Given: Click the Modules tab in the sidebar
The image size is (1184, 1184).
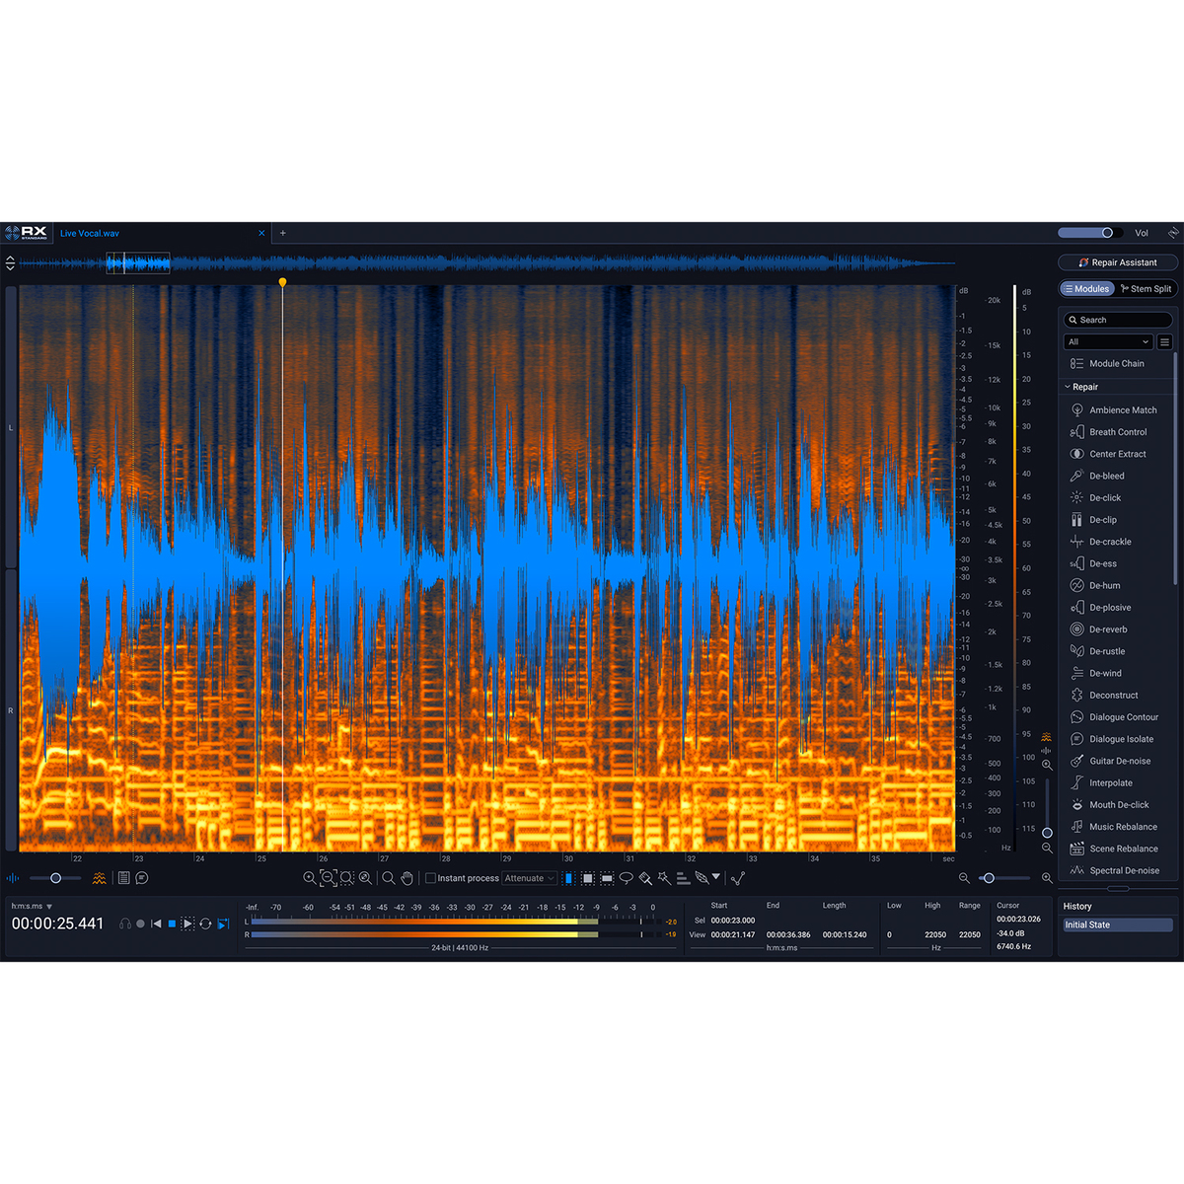Looking at the screenshot, I should coord(1086,288).
